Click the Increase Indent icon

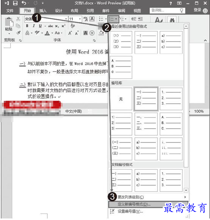(x=140, y=19)
